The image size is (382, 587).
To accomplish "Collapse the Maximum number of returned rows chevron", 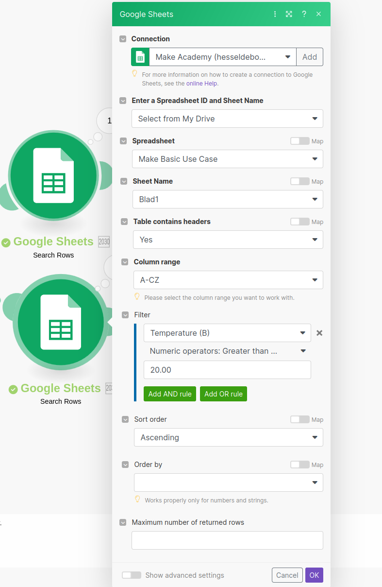I will click(123, 522).
